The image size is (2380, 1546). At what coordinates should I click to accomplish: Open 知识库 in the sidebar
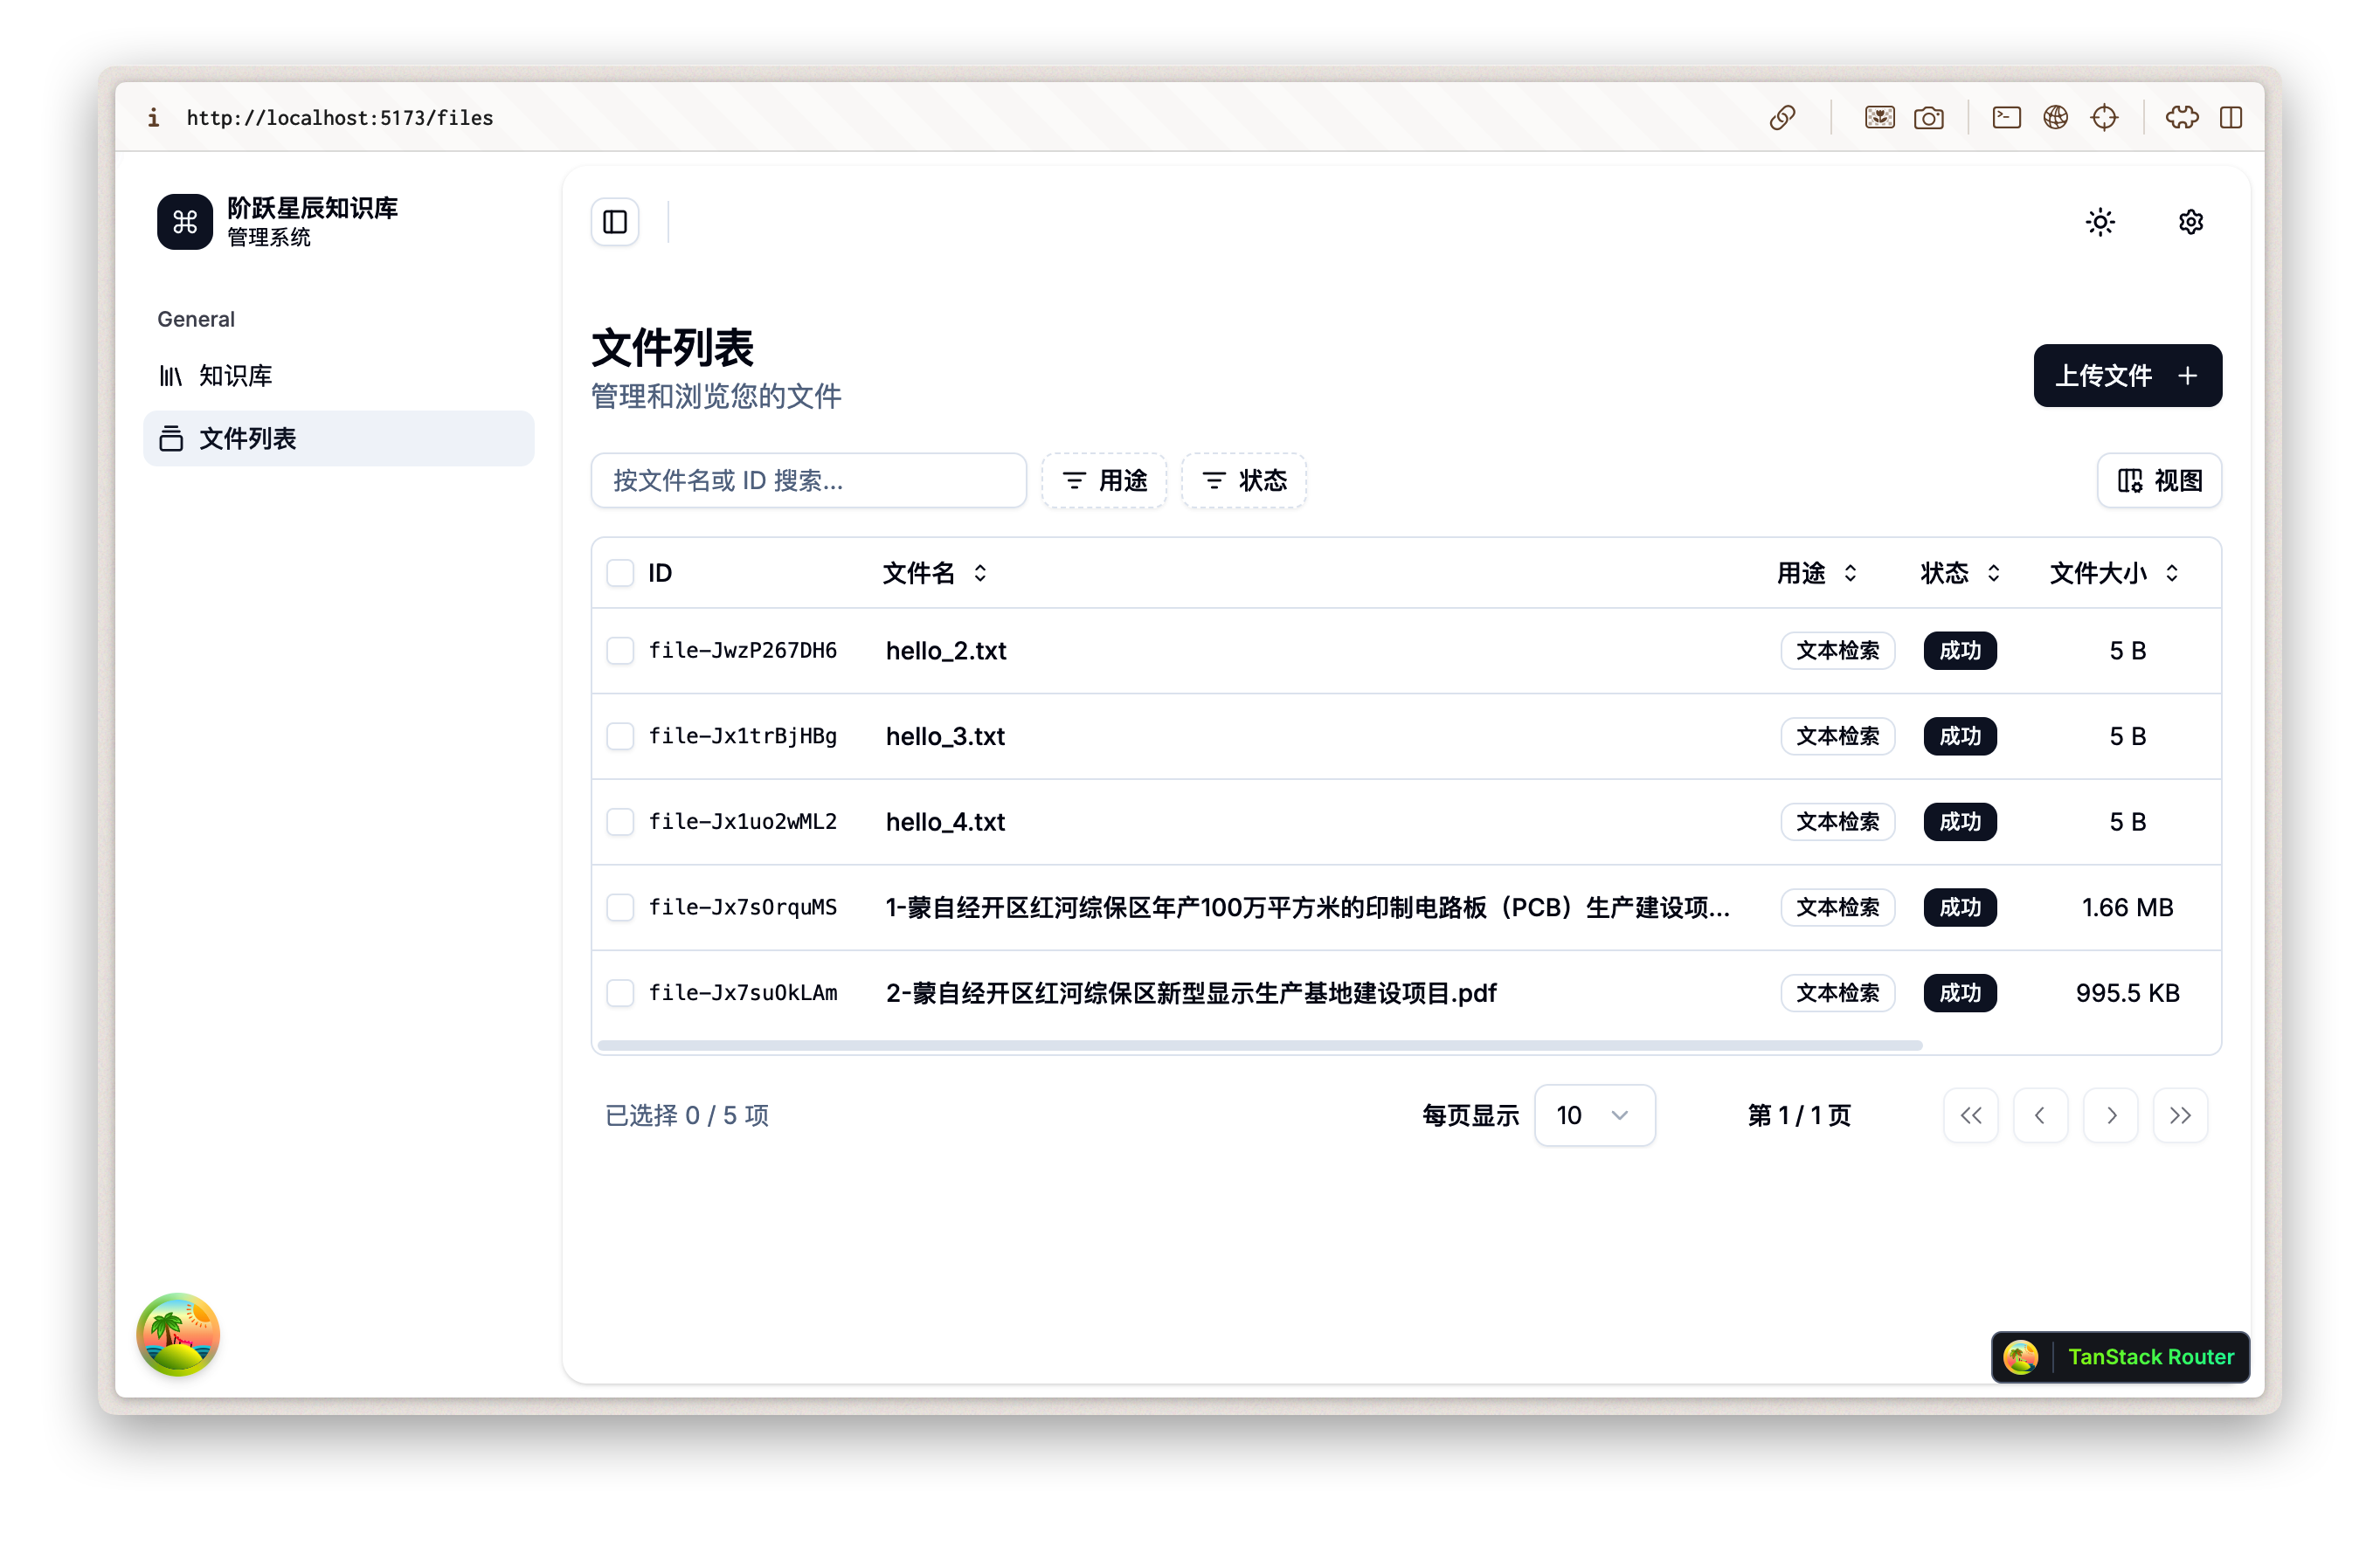(236, 376)
